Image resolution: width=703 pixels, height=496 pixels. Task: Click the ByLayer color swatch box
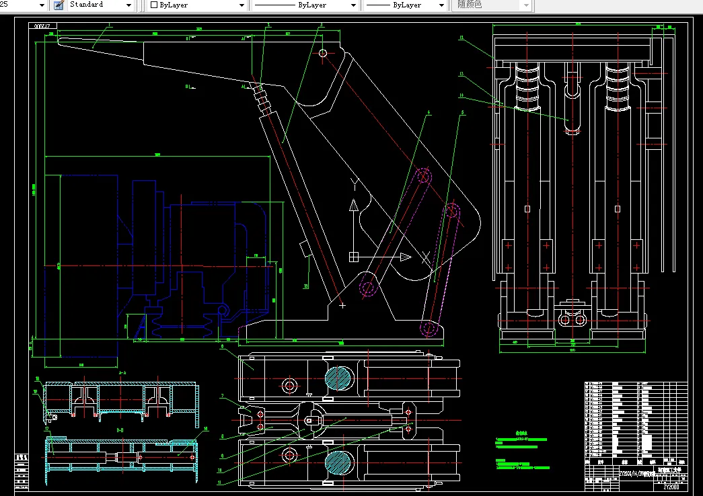pyautogui.click(x=154, y=5)
